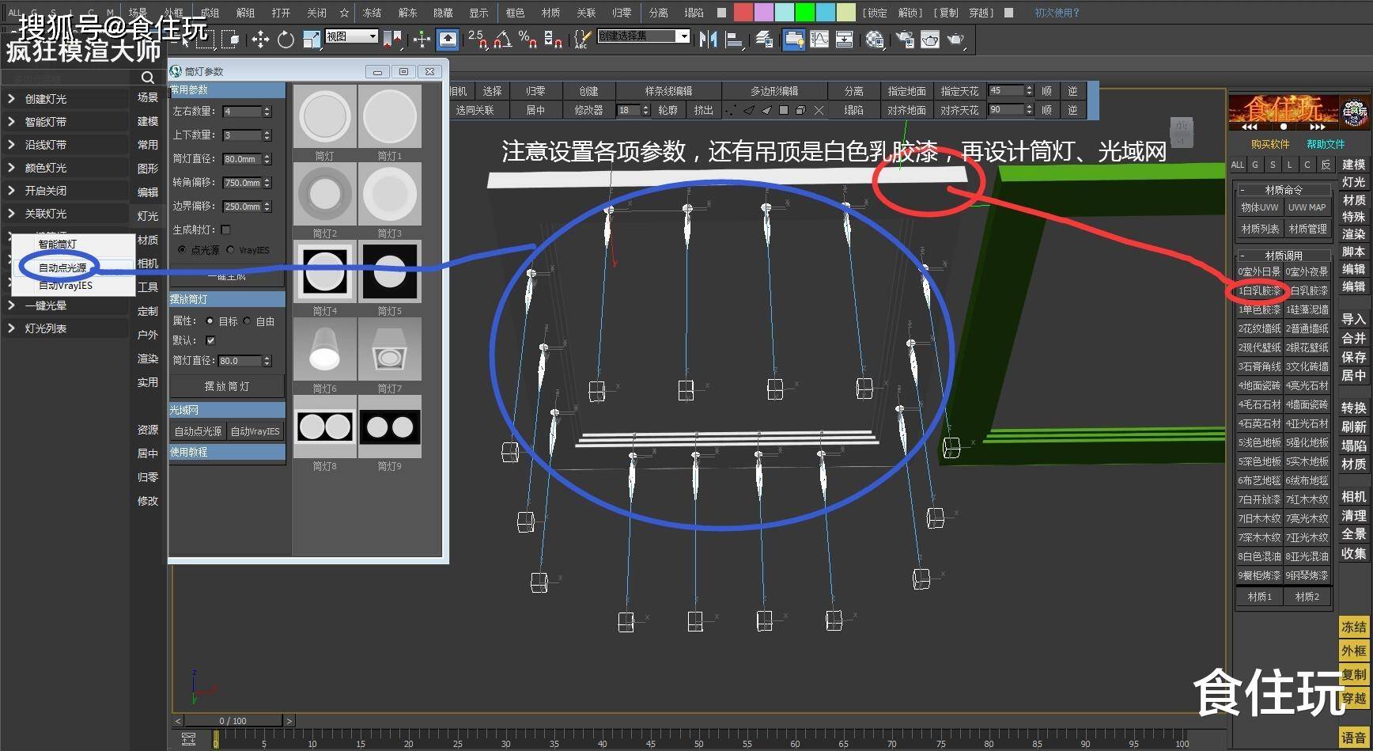Select the VrayIES radio option
The width and height of the screenshot is (1373, 751).
232,250
